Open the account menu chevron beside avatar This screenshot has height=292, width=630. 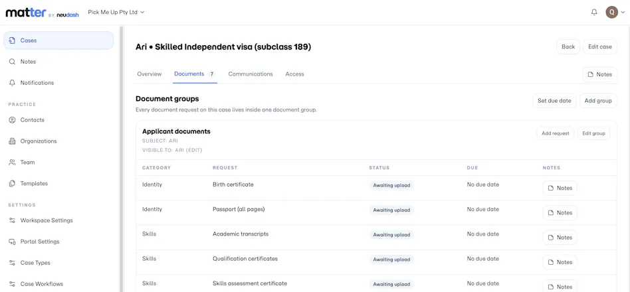(622, 13)
